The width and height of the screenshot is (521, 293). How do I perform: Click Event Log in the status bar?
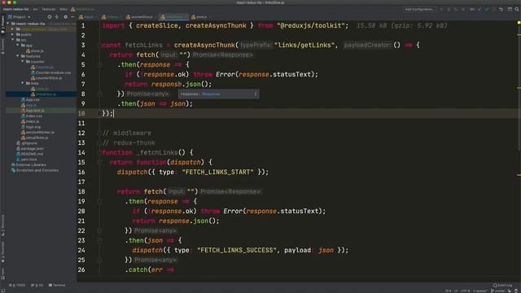coord(503,286)
